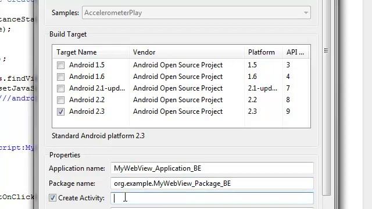Sort by API column header
Viewport: 372px width, 209px height.
pos(296,52)
